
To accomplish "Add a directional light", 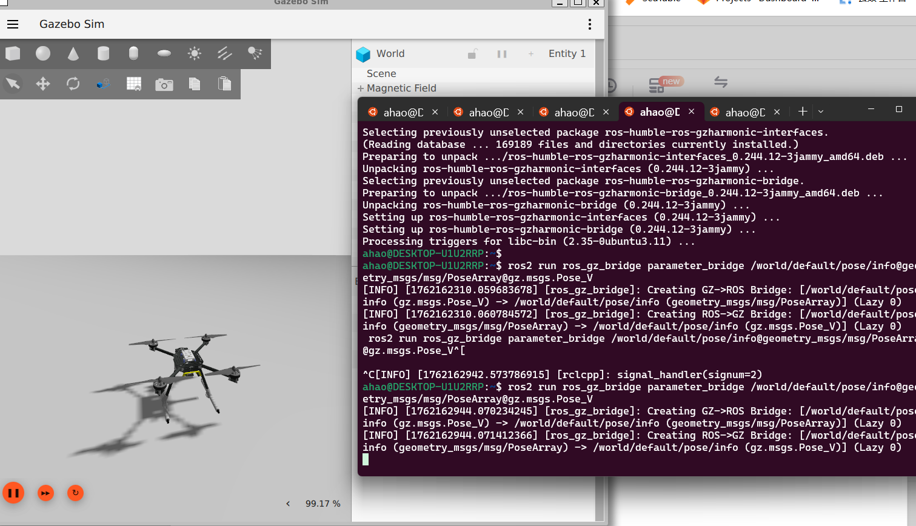I will point(224,53).
